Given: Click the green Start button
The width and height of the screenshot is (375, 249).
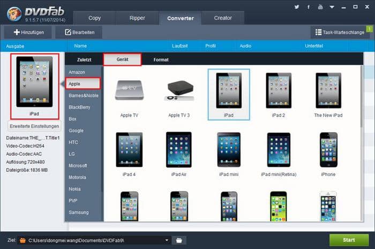Looking at the screenshot, I should tap(349, 240).
